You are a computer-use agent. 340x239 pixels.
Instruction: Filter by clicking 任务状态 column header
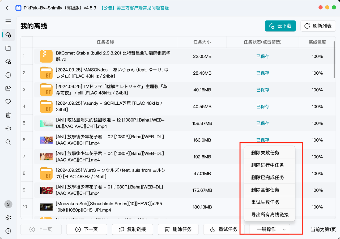(262, 42)
